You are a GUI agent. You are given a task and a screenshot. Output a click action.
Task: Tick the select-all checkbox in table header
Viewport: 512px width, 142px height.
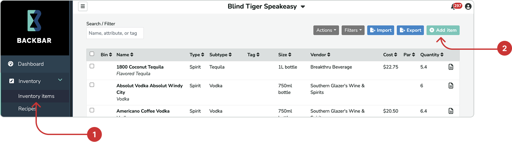coord(92,54)
